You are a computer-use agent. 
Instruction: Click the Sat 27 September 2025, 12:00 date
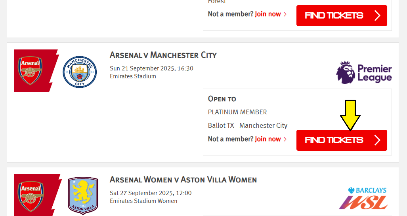[151, 193]
